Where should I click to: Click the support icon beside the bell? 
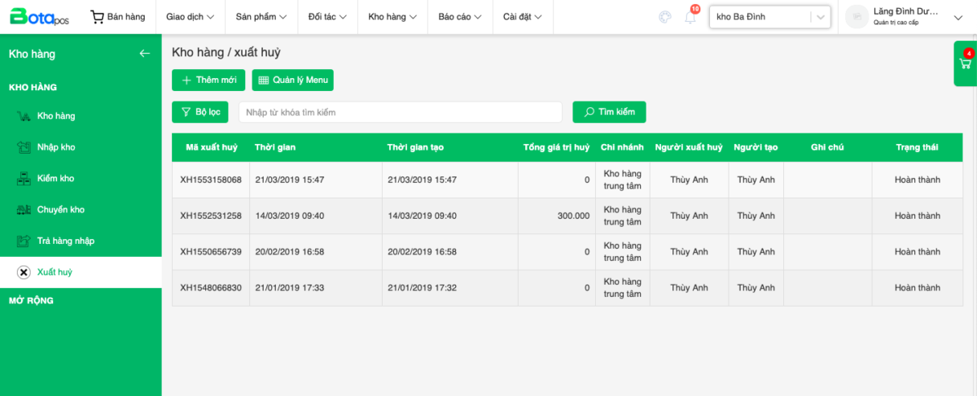click(x=665, y=17)
